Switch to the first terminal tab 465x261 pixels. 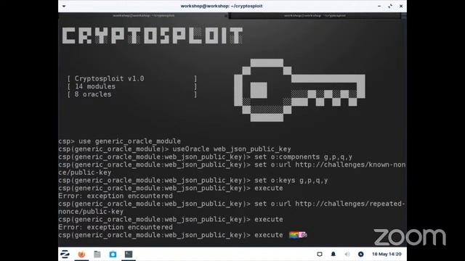coord(144,15)
